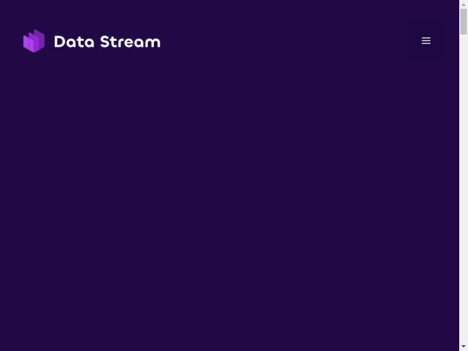
Task: Click the word "Stream" in the header
Action: 130,42
